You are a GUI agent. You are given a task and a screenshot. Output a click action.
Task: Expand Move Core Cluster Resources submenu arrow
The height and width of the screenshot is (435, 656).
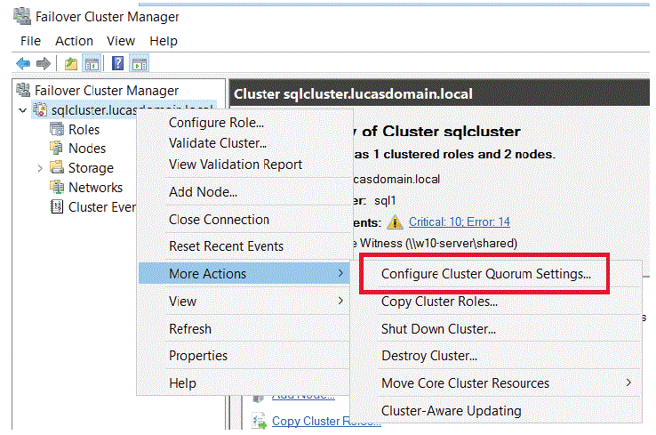pos(628,383)
